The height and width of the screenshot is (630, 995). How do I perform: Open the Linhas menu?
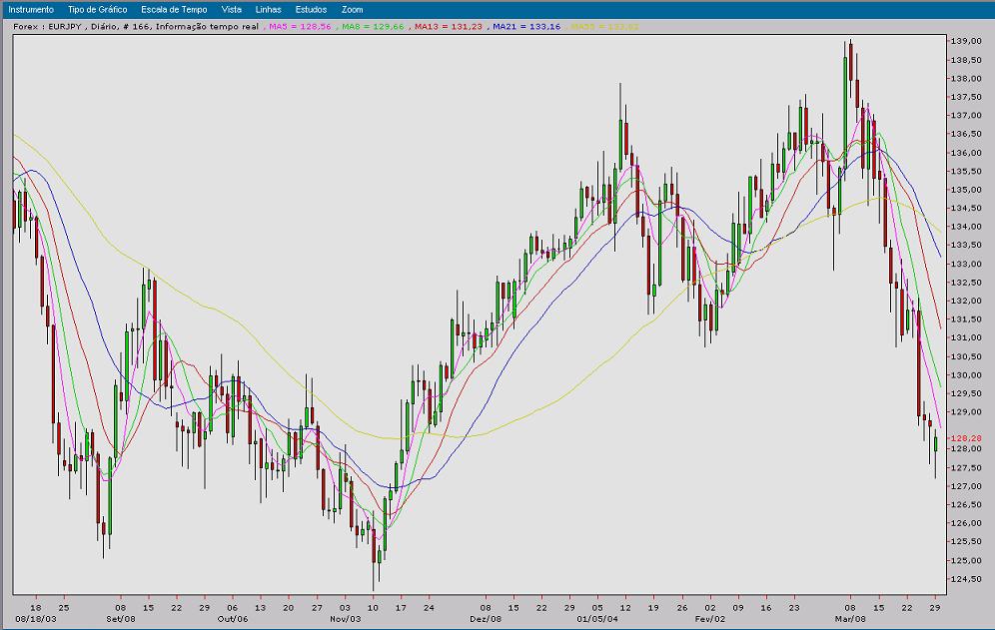[267, 8]
